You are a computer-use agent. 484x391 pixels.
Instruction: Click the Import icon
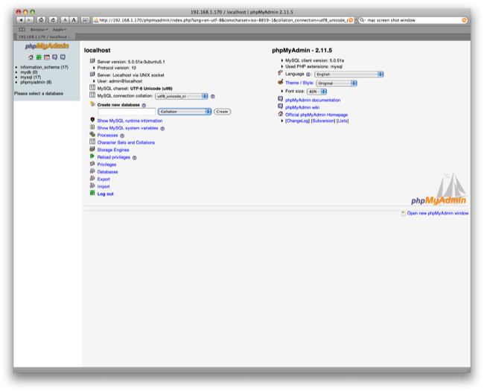pyautogui.click(x=92, y=186)
